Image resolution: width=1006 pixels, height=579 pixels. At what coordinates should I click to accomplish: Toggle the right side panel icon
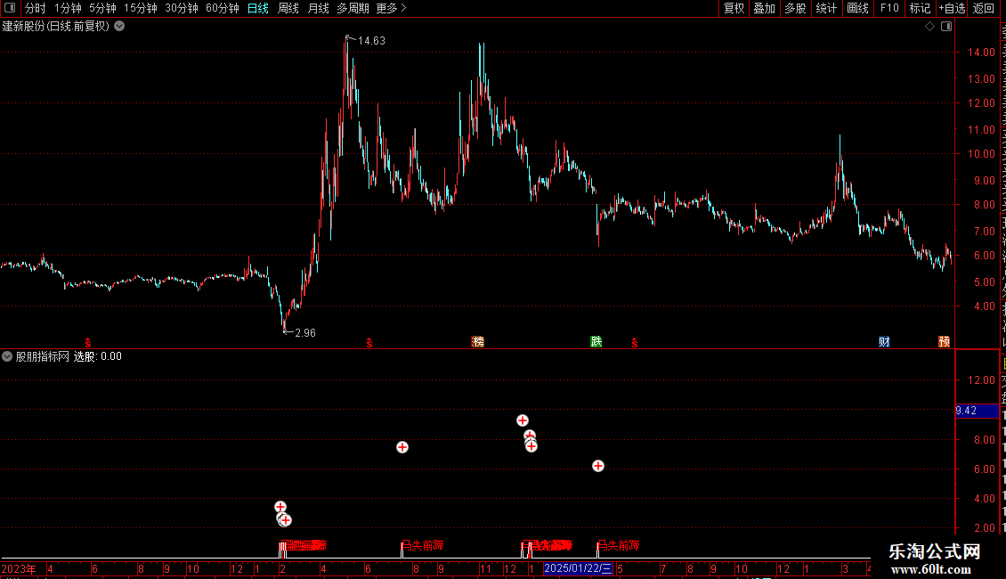pyautogui.click(x=946, y=27)
